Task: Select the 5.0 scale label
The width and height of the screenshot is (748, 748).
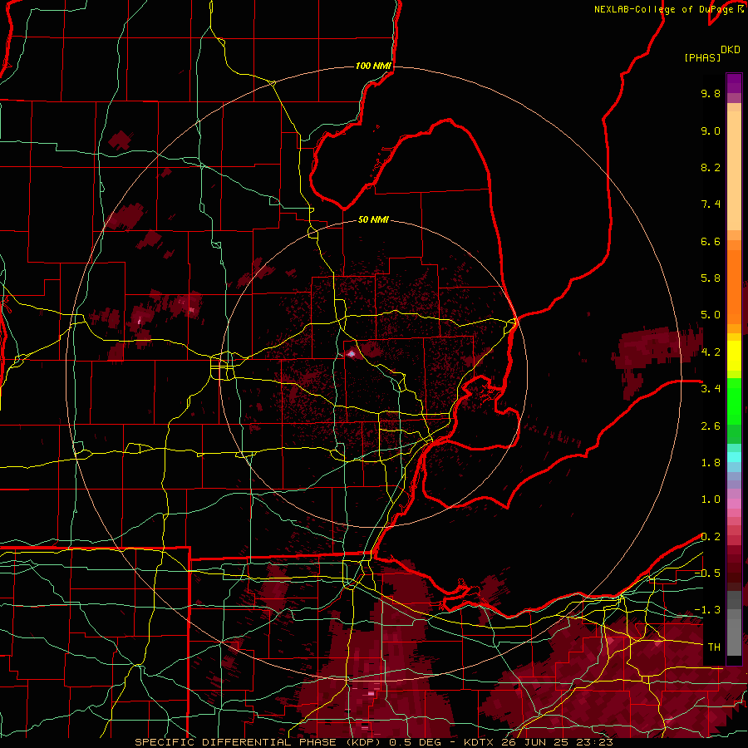Action: tap(711, 315)
